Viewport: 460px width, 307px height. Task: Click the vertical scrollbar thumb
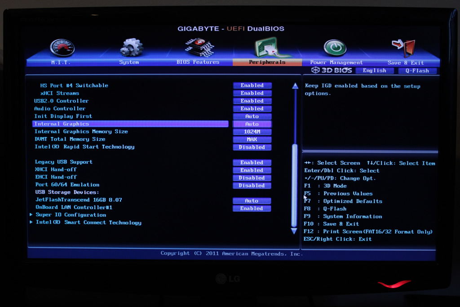[295, 185]
